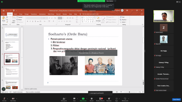Click the Zoom encryption shield icon

coord(2,2)
